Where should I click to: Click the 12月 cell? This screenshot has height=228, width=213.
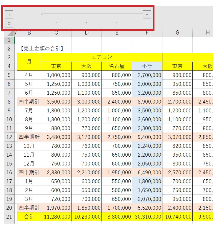click(x=29, y=164)
